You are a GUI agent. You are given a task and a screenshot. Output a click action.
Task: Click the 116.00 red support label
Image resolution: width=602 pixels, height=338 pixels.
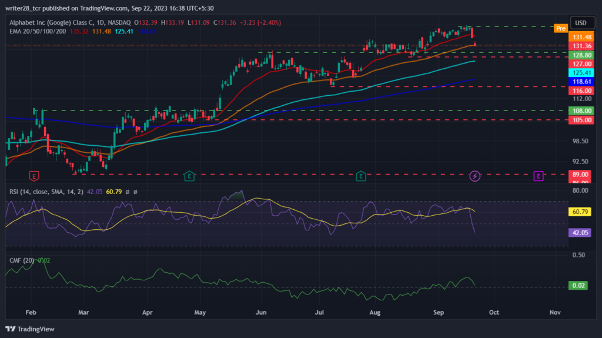581,91
